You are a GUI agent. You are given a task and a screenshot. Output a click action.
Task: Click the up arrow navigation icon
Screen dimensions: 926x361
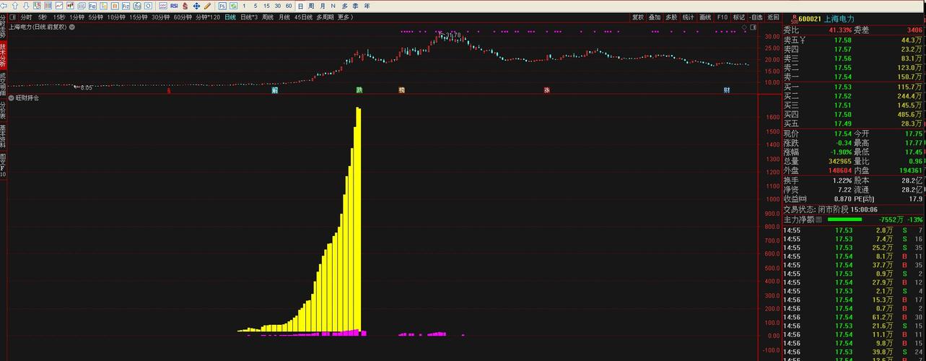[16, 6]
